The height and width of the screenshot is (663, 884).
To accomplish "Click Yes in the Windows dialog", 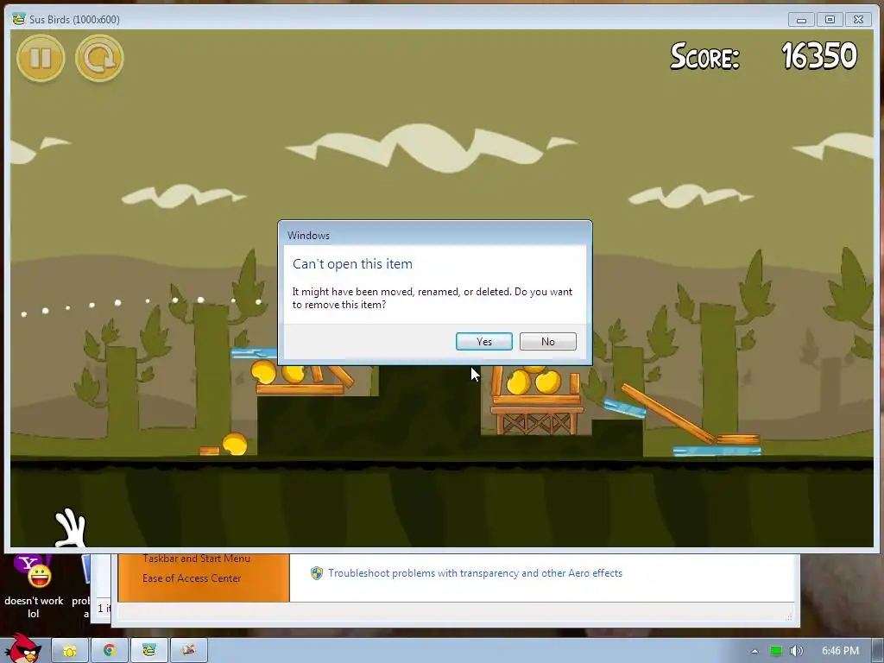I will click(x=483, y=342).
